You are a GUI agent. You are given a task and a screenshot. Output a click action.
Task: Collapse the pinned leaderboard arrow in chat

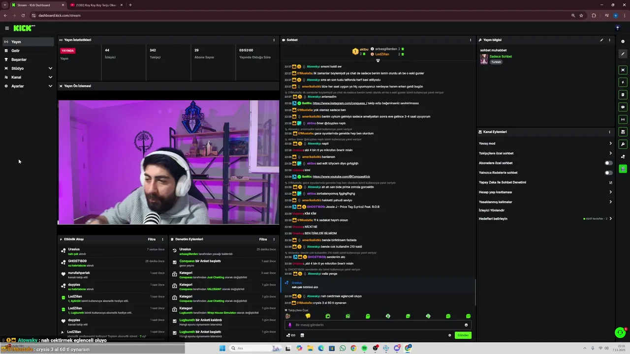click(378, 60)
